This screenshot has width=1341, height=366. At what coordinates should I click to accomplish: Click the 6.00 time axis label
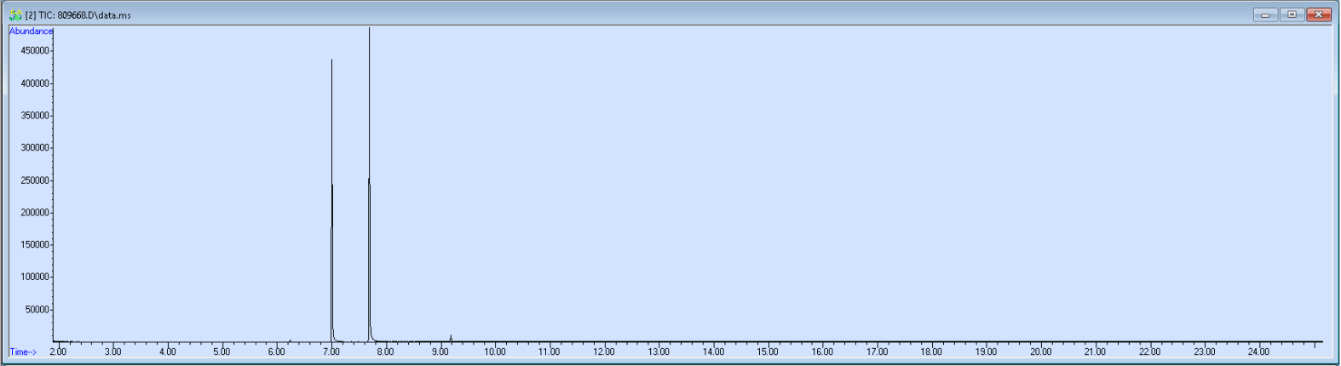point(276,352)
